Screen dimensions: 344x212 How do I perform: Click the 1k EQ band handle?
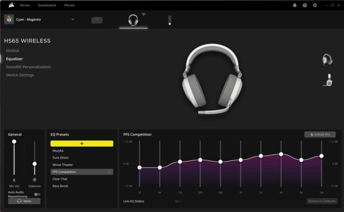(241, 160)
